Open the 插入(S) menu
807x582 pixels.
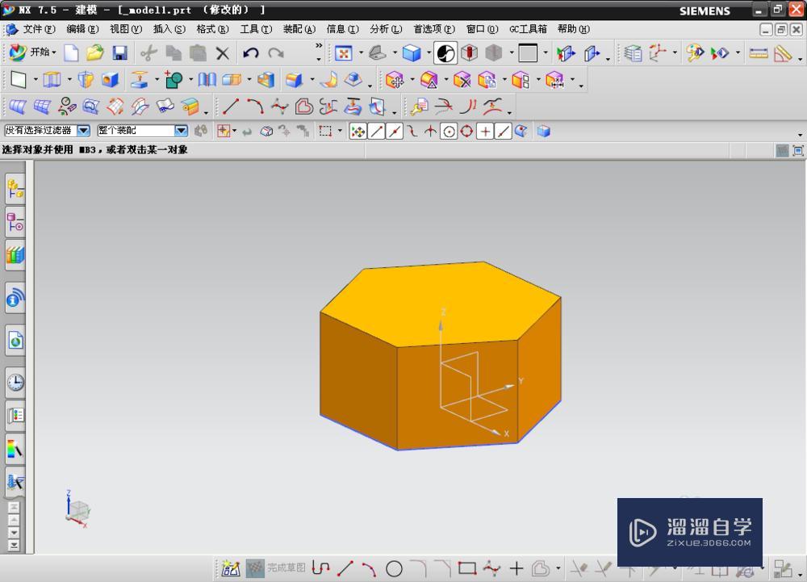click(169, 29)
